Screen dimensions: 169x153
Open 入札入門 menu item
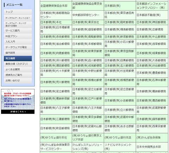pyautogui.click(x=18, y=42)
